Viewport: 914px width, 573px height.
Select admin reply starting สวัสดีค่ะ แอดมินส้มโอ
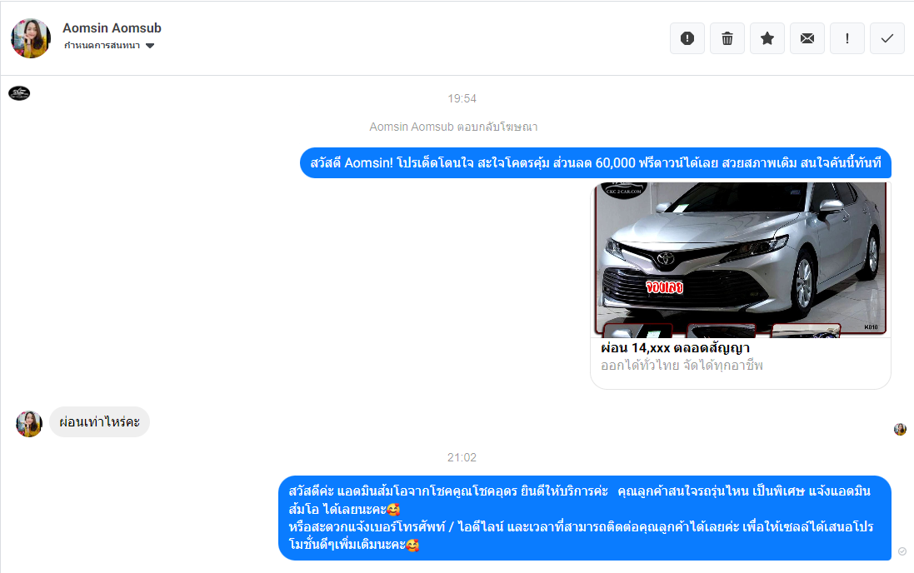click(585, 518)
